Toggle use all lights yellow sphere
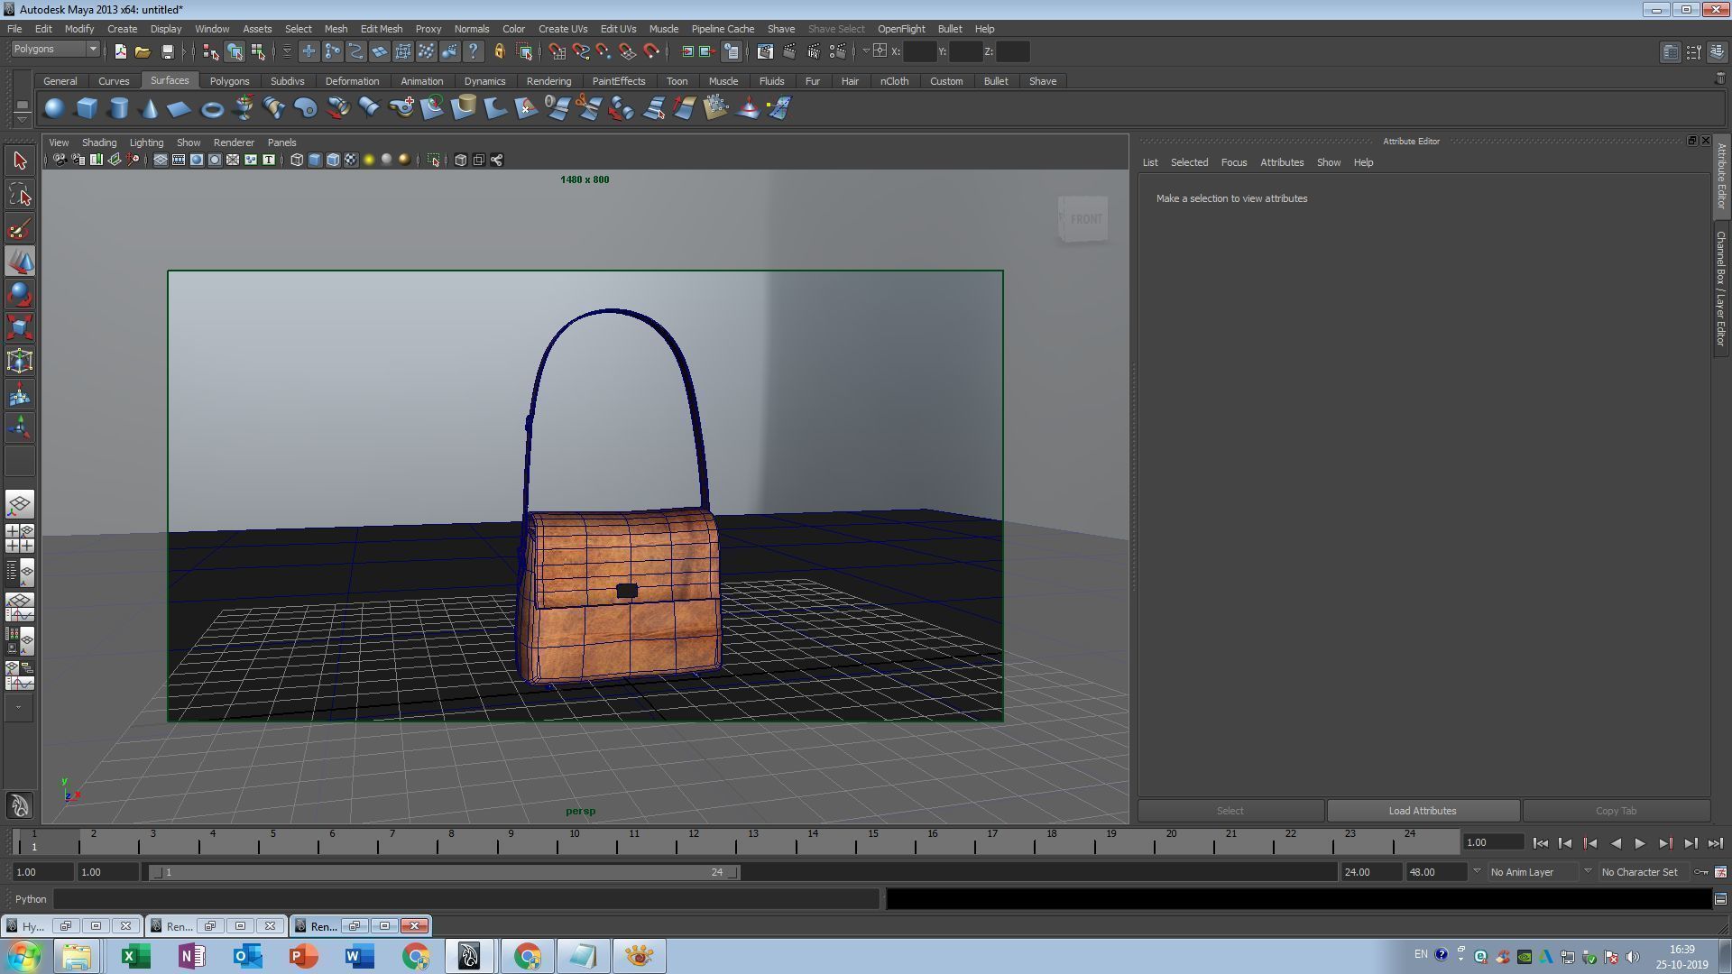 pyautogui.click(x=369, y=160)
